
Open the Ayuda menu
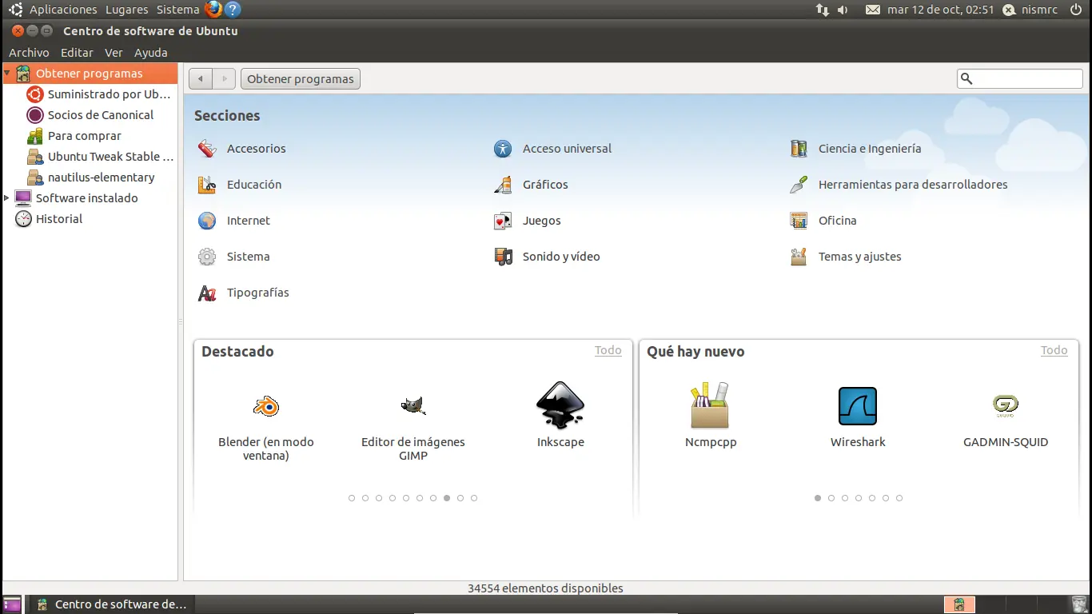[150, 53]
